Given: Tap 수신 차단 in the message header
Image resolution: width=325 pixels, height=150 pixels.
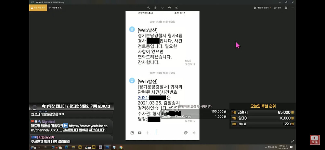Looking at the screenshot, I should [179, 13].
